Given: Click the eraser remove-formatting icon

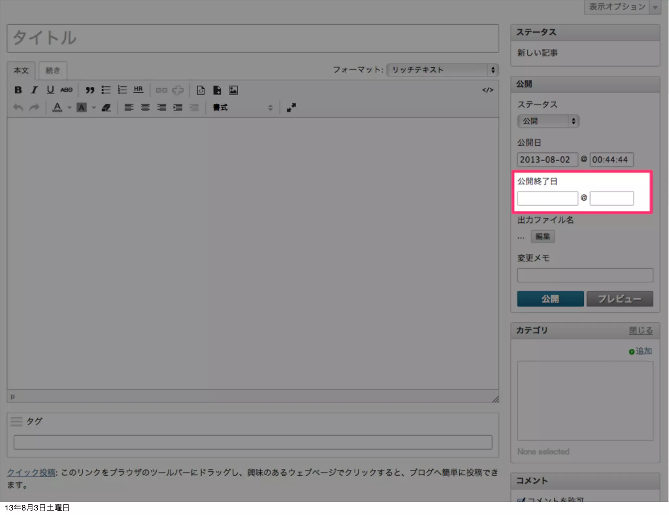Looking at the screenshot, I should pyautogui.click(x=106, y=108).
